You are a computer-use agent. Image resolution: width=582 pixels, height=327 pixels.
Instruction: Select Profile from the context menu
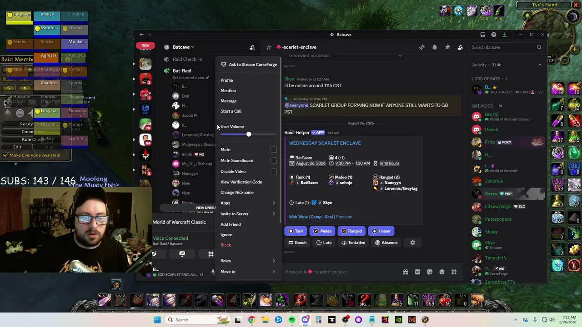click(x=249, y=80)
